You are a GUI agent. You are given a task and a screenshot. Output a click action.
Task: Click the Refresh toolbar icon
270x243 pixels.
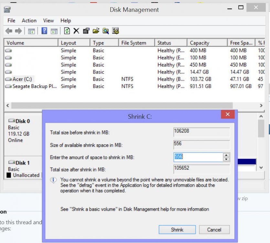(x=67, y=31)
